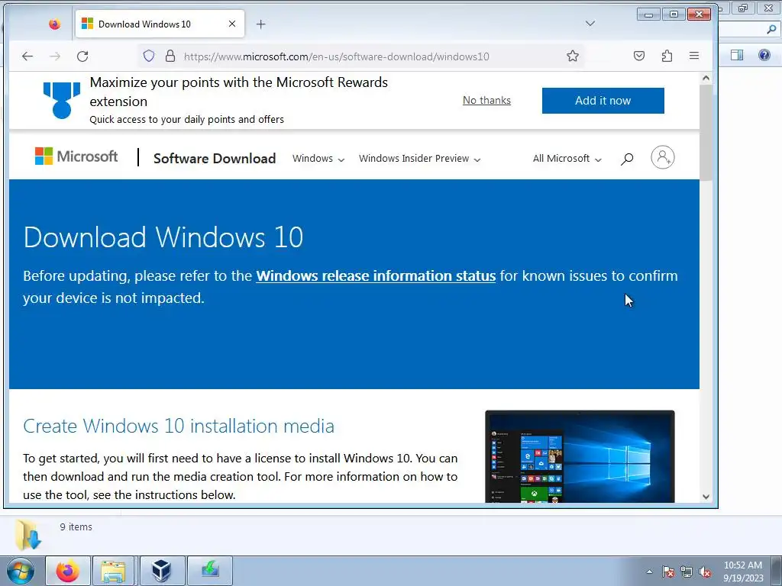Screen dimensions: 782x586
Task: Save page to Pocket
Action: point(639,56)
